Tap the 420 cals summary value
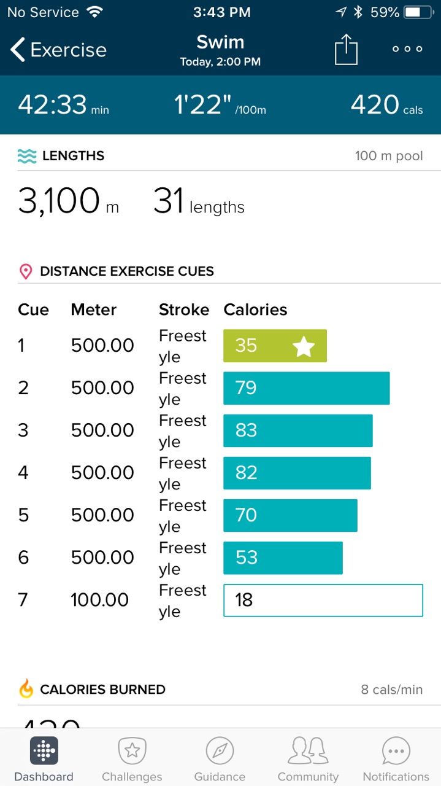Screen dimensions: 441x786 click(x=386, y=105)
